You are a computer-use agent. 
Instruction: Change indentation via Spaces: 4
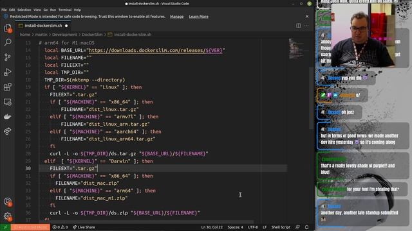[235, 227]
